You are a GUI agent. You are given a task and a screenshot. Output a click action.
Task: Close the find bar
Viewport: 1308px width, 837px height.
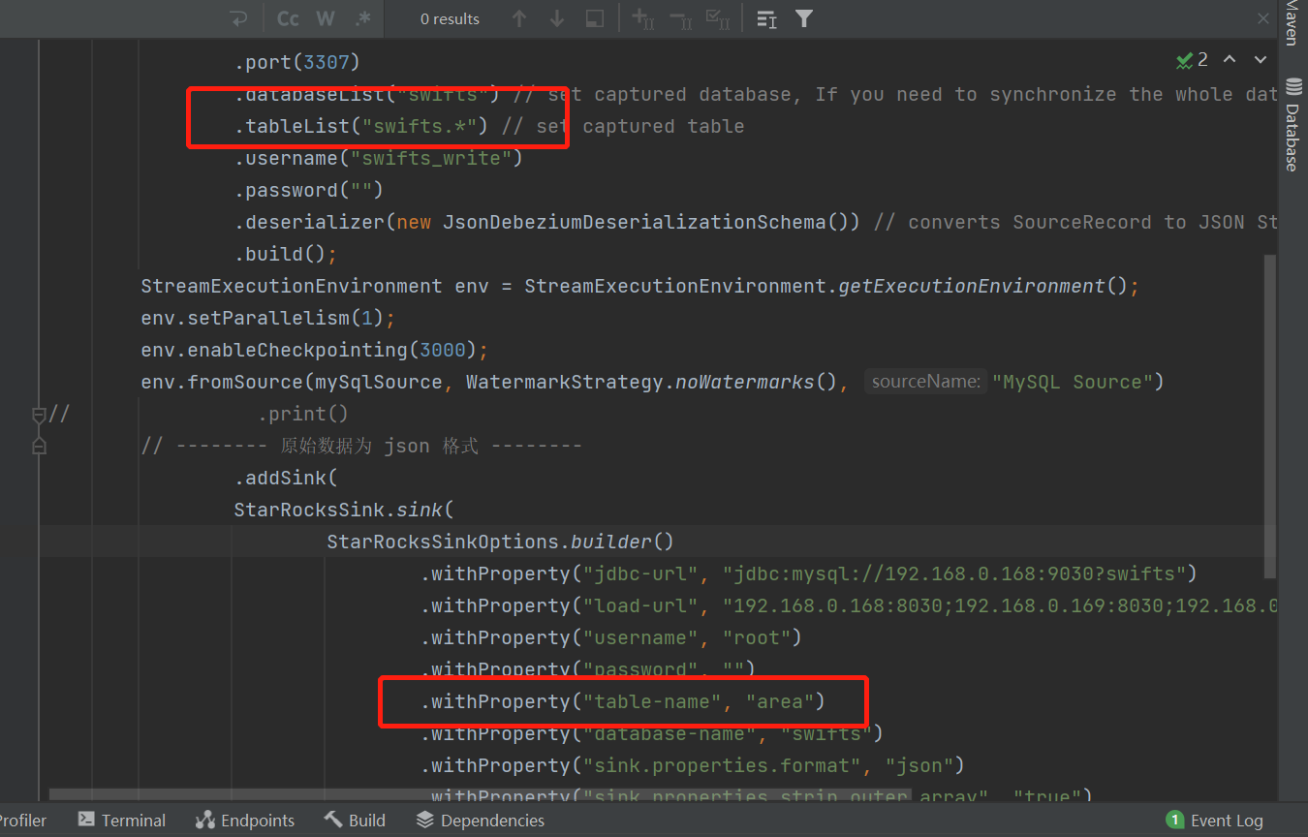tap(1263, 18)
